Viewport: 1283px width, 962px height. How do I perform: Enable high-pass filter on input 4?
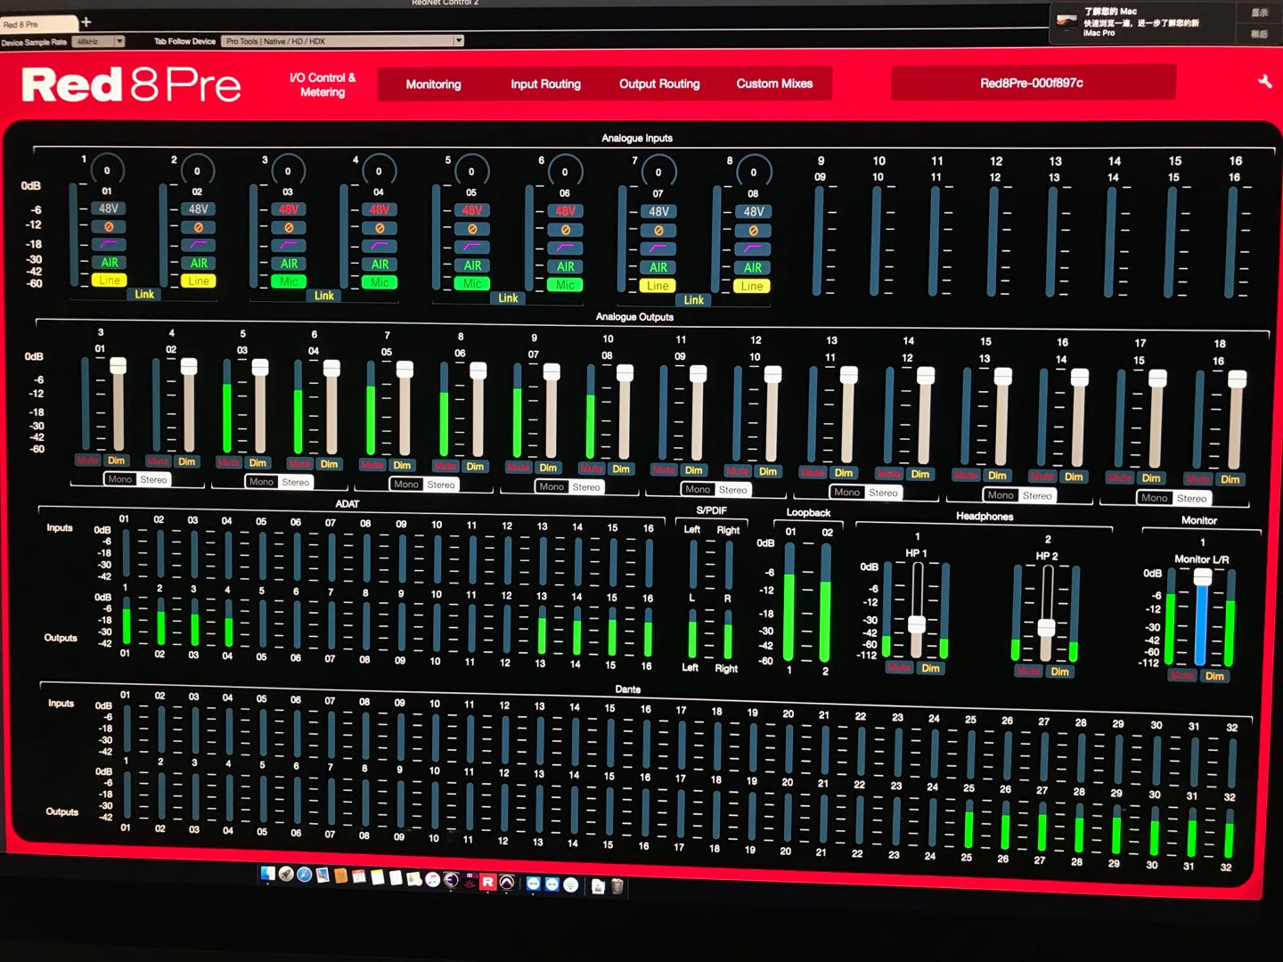pyautogui.click(x=380, y=247)
